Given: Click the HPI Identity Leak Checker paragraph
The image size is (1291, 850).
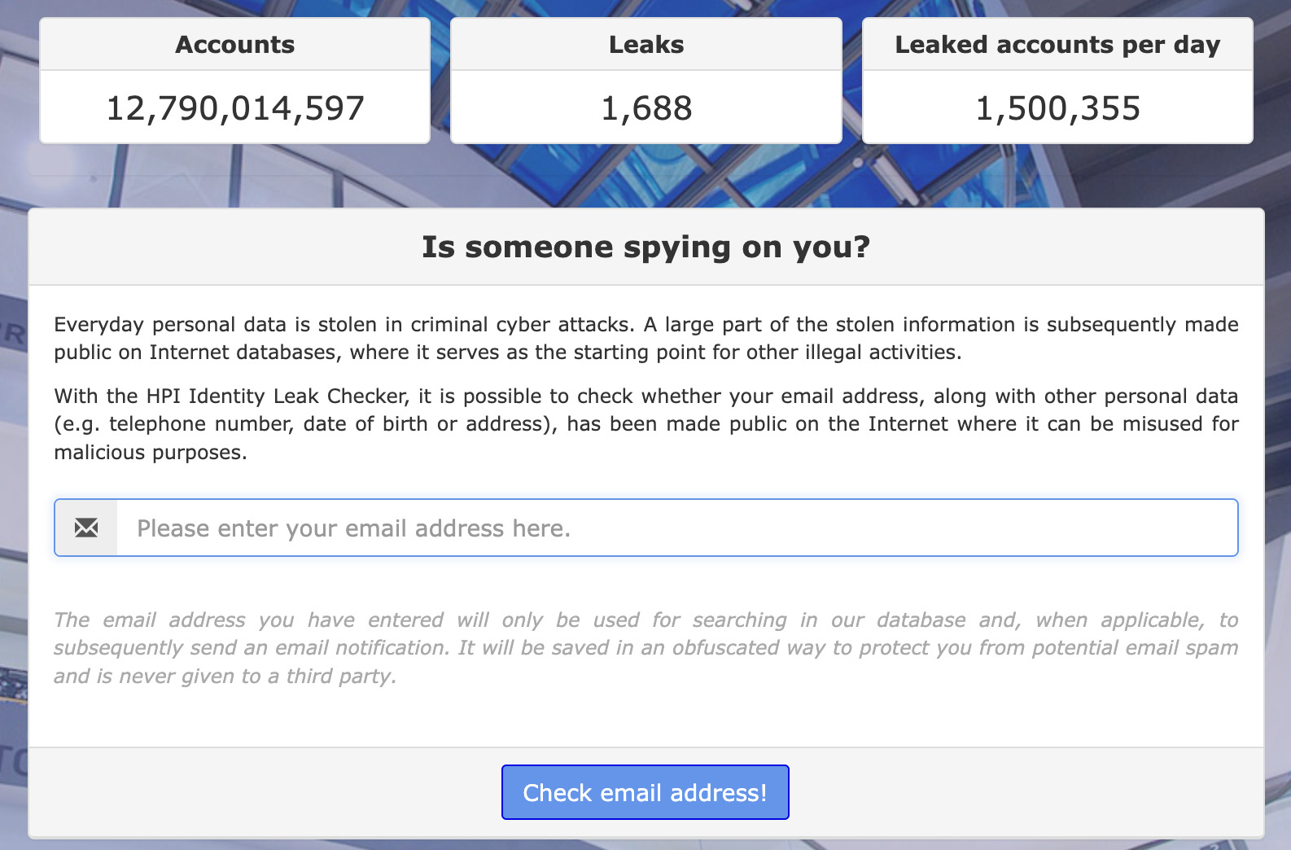Looking at the screenshot, I should click(646, 423).
